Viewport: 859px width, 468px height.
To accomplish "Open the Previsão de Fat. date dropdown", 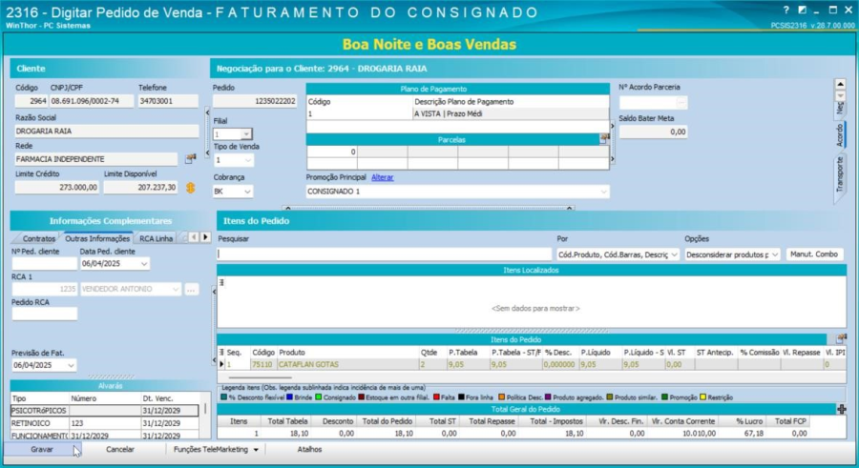I will coord(71,365).
